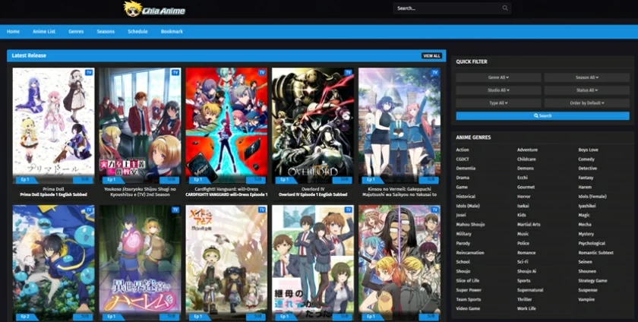The height and width of the screenshot is (322, 638).
Task: Open the Kinsou no Vermeil poster thumbnail
Action: [x=400, y=126]
